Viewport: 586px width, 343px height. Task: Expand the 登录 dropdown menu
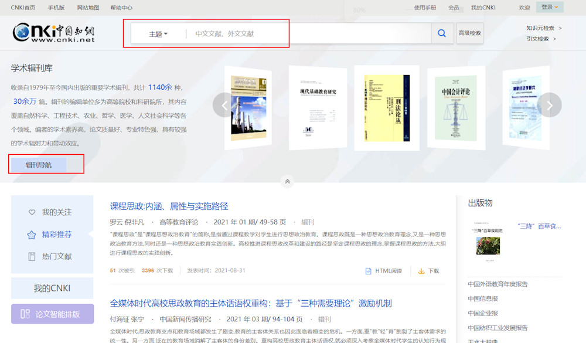pos(550,7)
